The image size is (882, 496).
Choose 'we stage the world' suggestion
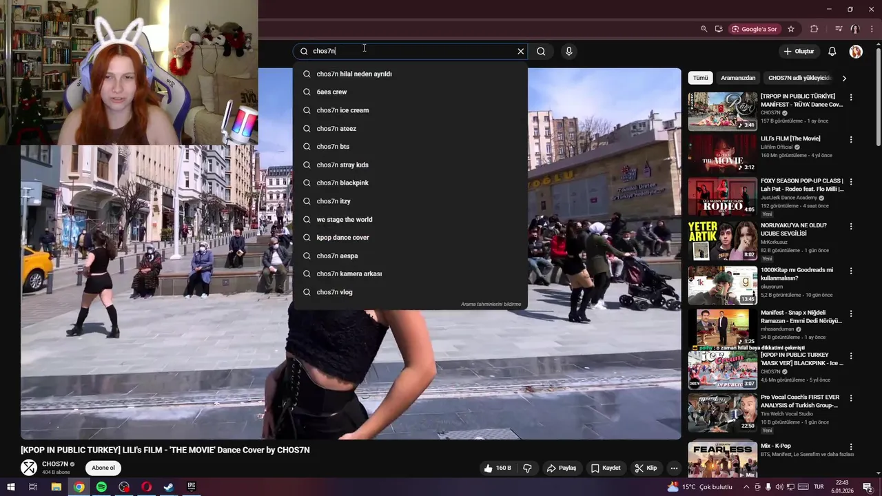[x=410, y=219]
